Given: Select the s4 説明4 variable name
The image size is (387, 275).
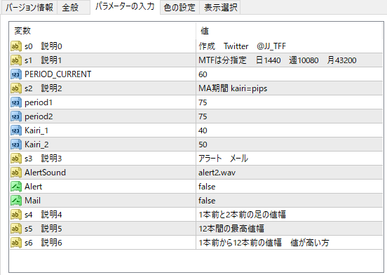Looking at the screenshot, I should click(43, 215).
